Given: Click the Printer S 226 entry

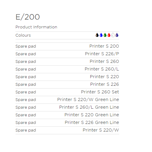Looking at the screenshot, I should pyautogui.click(x=105, y=84).
